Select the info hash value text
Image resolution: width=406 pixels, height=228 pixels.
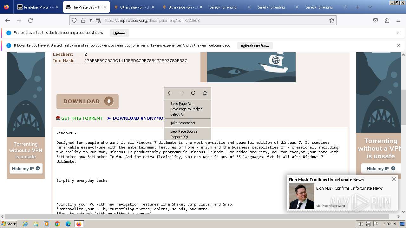(136, 60)
